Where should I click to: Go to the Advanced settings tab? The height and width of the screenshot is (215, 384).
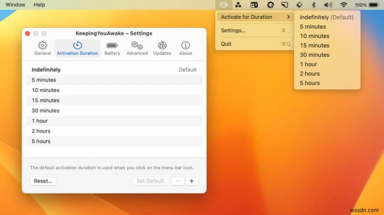(137, 48)
